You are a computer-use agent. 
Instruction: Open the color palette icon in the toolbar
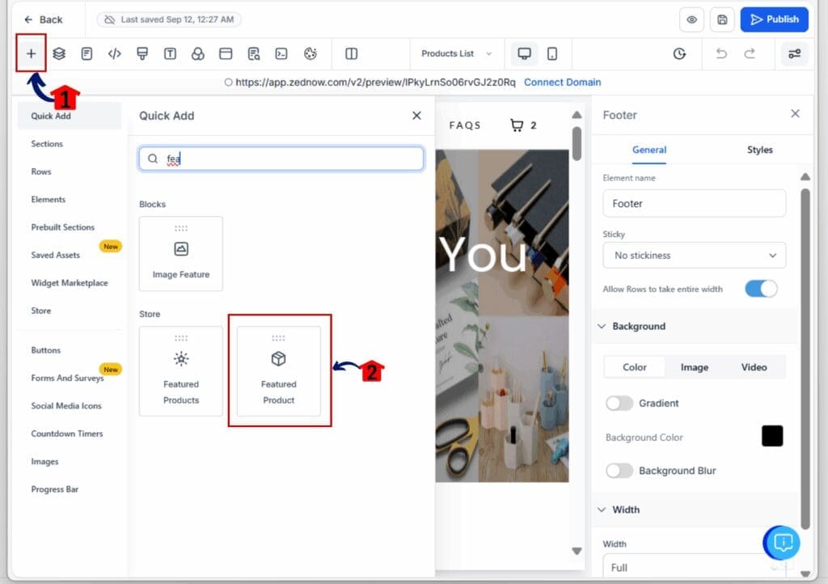(x=310, y=53)
